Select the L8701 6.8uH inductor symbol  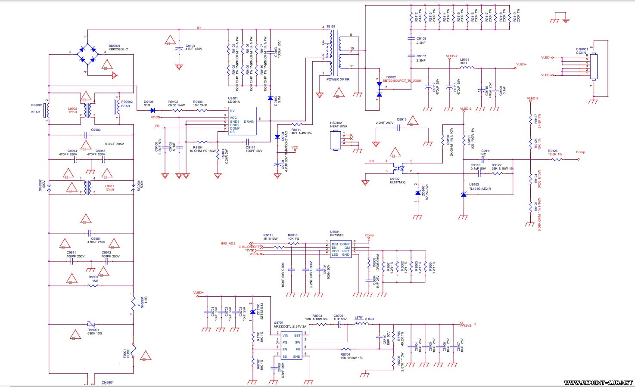click(x=361, y=323)
